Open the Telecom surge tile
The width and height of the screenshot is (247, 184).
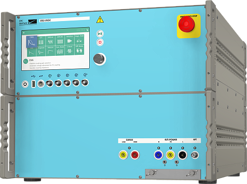point(50,51)
